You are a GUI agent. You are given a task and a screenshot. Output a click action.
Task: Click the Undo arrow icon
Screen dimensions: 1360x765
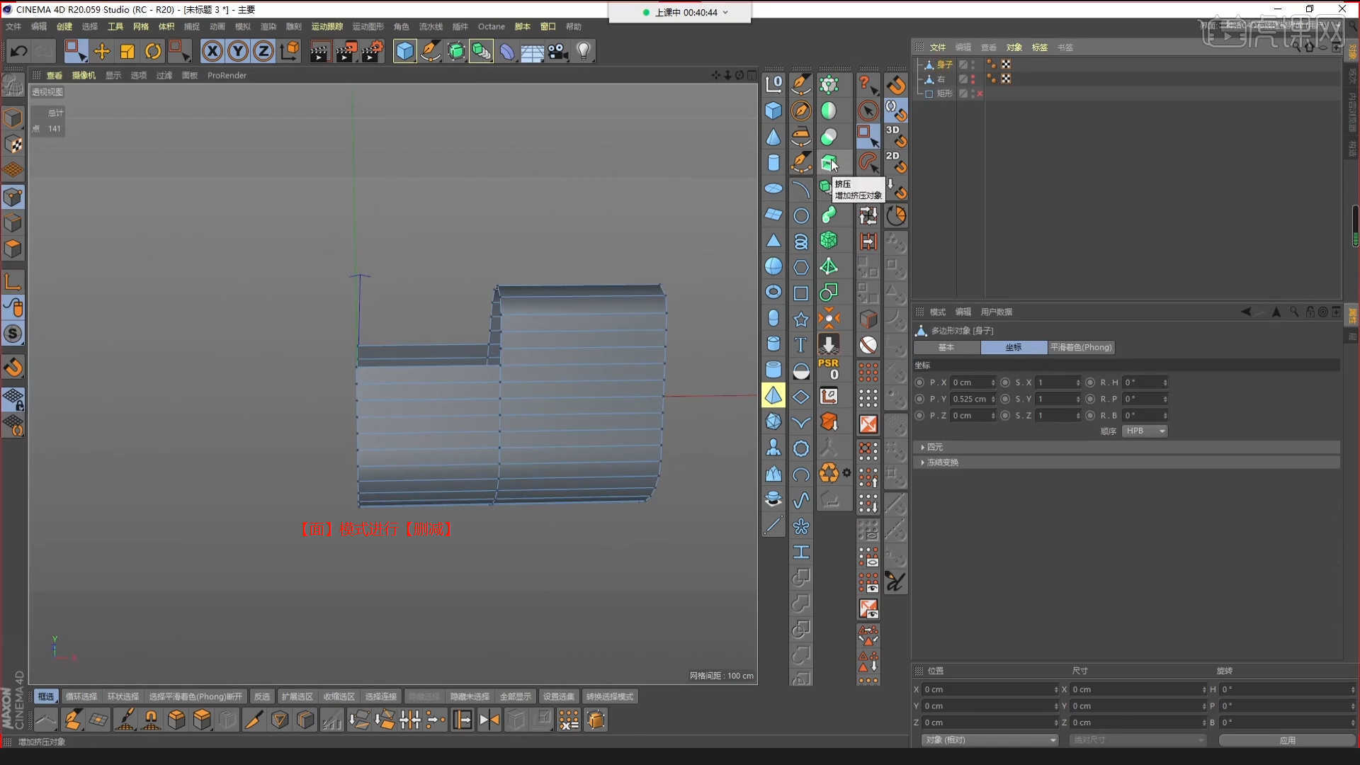click(19, 51)
